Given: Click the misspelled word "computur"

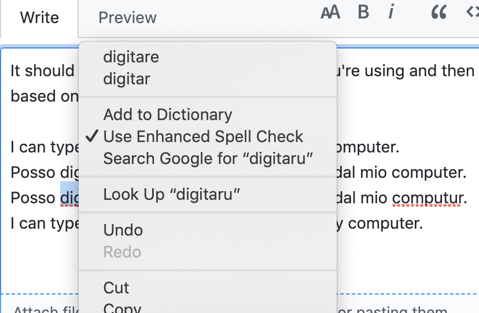Looking at the screenshot, I should point(426,198).
